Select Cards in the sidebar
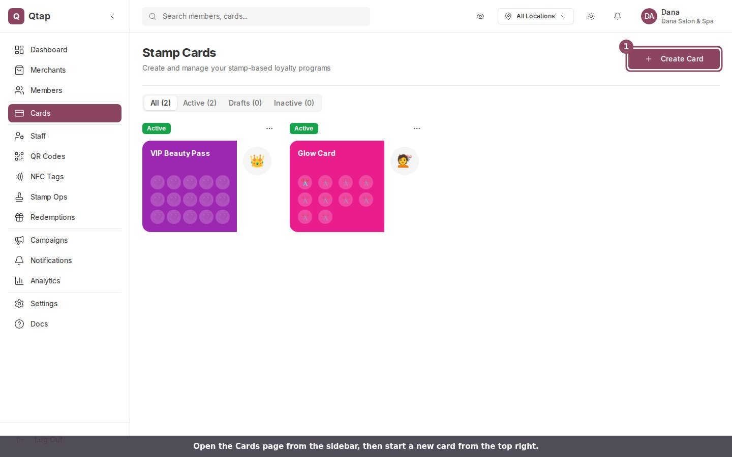 [x=65, y=113]
